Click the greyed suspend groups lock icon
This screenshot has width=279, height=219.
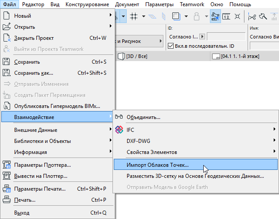(x=197, y=16)
